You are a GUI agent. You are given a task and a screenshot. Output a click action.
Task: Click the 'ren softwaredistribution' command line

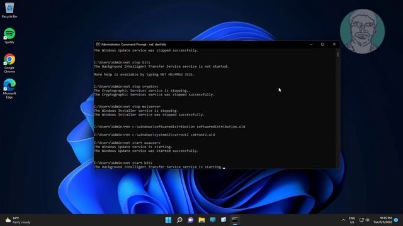pyautogui.click(x=169, y=127)
